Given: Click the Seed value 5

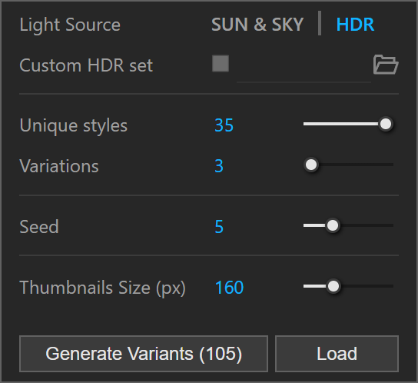Looking at the screenshot, I should (x=219, y=227).
